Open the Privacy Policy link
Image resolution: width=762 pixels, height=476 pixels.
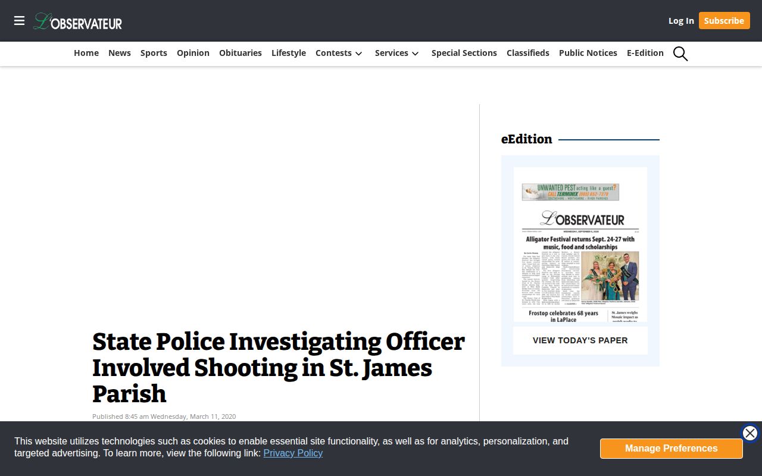point(293,453)
